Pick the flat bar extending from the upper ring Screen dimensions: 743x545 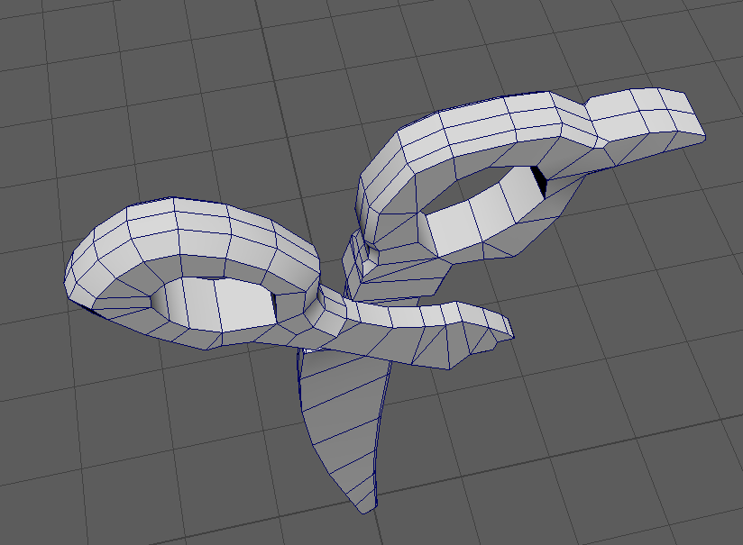[645, 125]
